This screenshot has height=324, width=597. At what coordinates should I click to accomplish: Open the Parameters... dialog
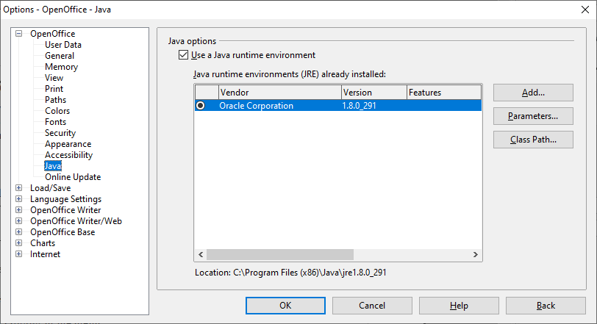click(533, 116)
